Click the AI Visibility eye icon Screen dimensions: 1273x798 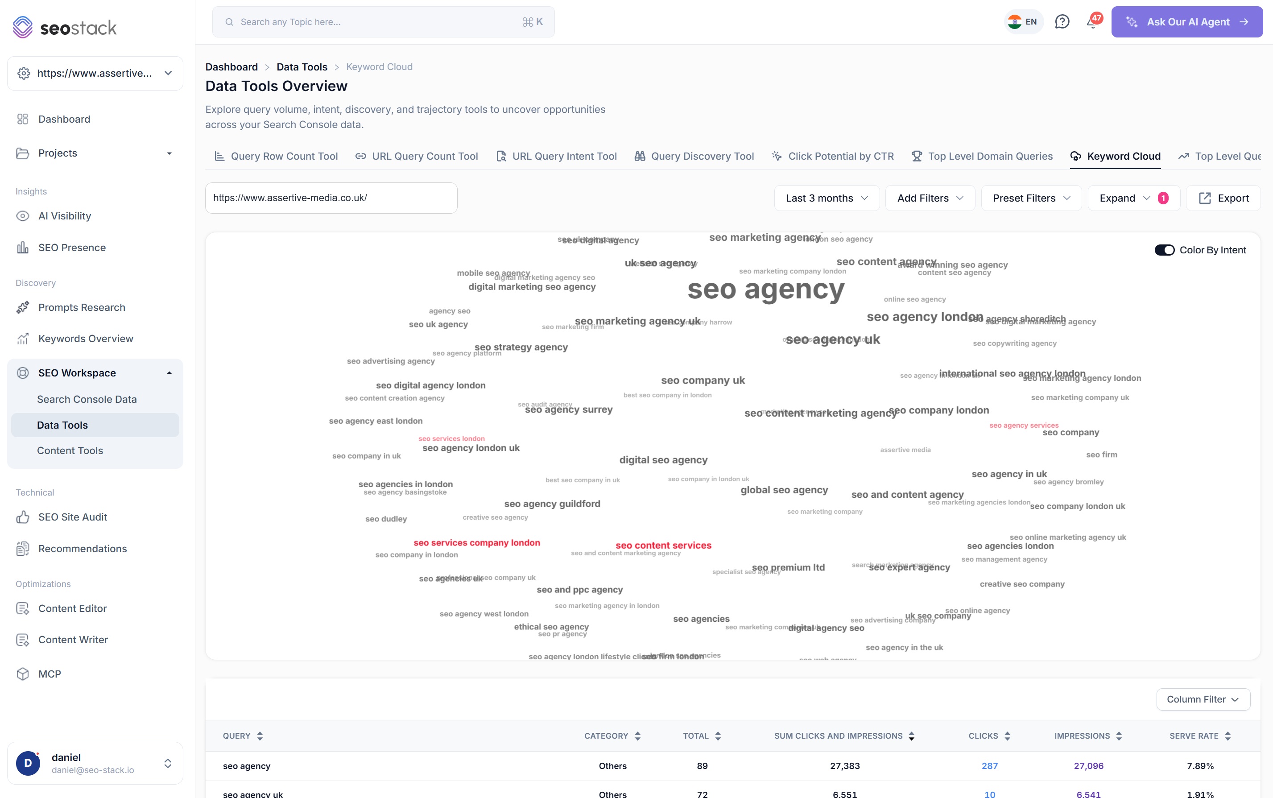(22, 216)
